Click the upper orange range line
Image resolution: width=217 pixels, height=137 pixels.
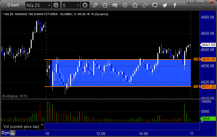tap(118, 60)
